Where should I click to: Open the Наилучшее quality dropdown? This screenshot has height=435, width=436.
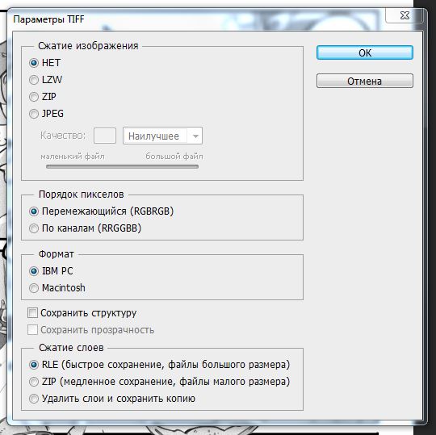(x=162, y=136)
